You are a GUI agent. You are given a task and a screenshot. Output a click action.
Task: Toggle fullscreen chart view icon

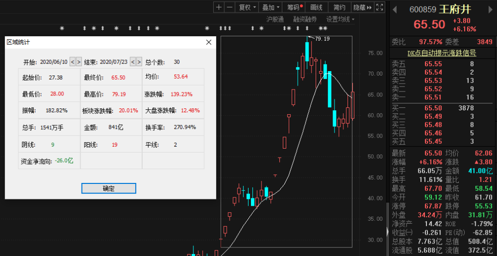tap(379, 7)
